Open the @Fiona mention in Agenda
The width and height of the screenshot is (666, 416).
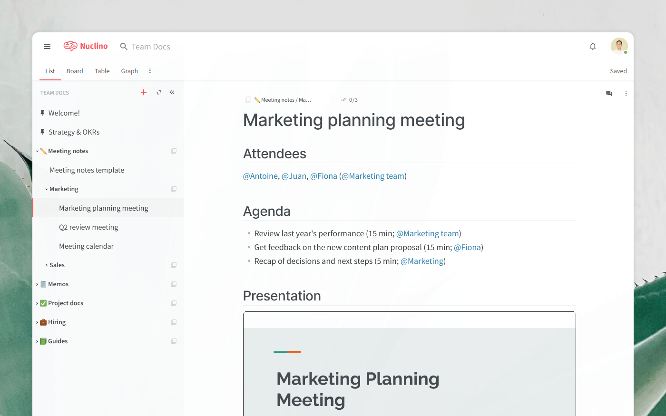(x=468, y=247)
